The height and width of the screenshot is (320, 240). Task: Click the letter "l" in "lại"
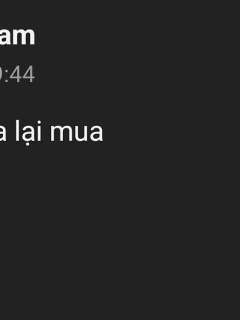tap(18, 131)
